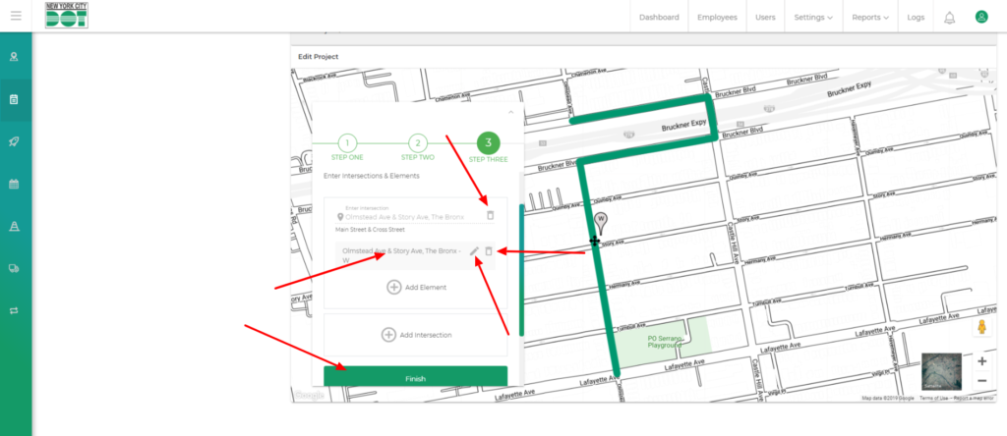Image resolution: width=1007 pixels, height=436 pixels.
Task: Go to the Dashboard page
Action: (x=659, y=18)
